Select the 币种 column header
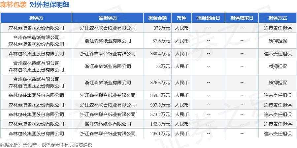 tap(181, 18)
